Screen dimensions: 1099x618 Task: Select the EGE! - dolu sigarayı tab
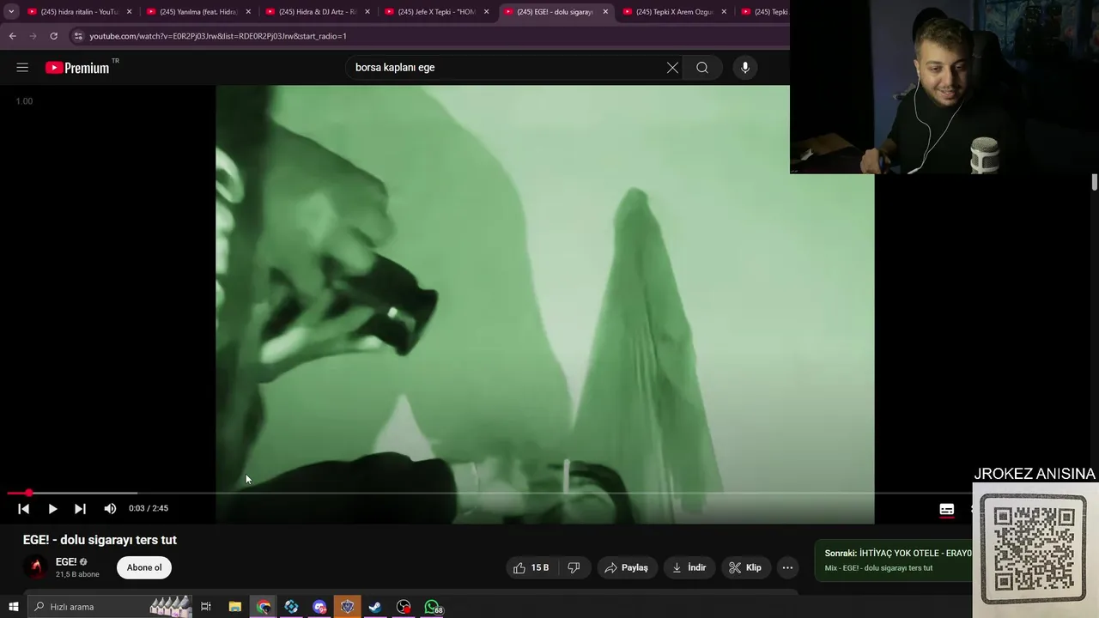(555, 12)
